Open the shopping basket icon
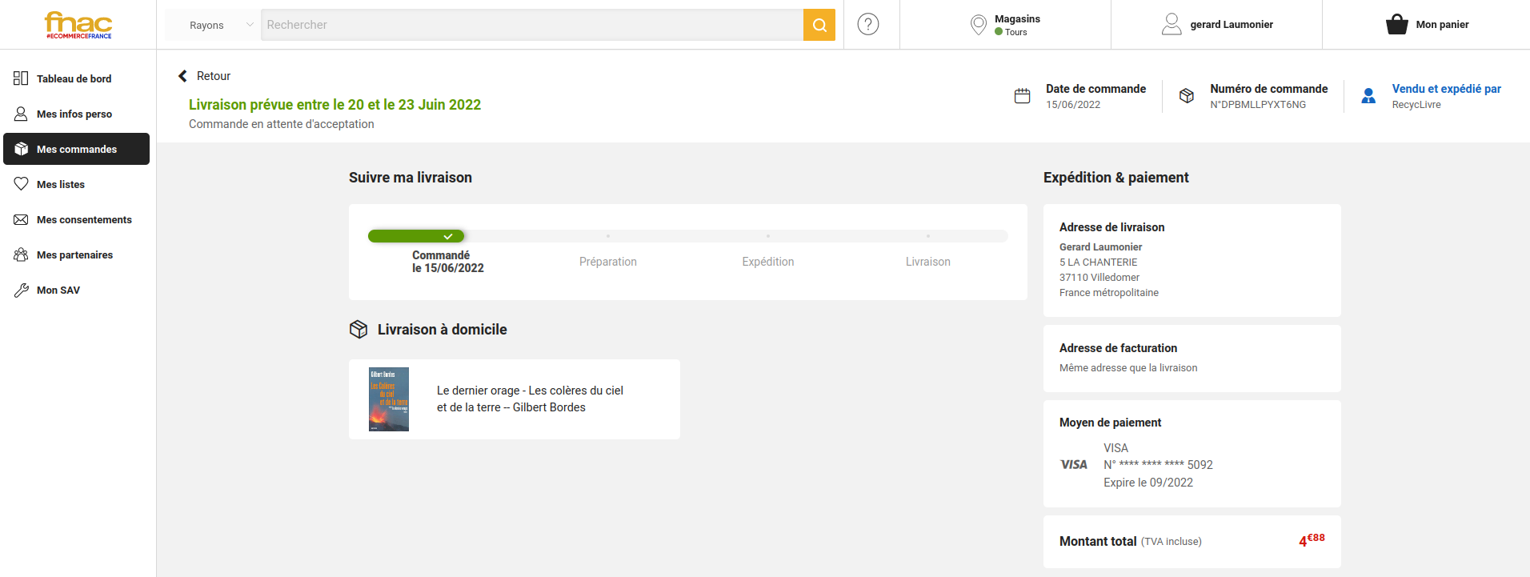Viewport: 1530px width, 577px height. pyautogui.click(x=1396, y=25)
